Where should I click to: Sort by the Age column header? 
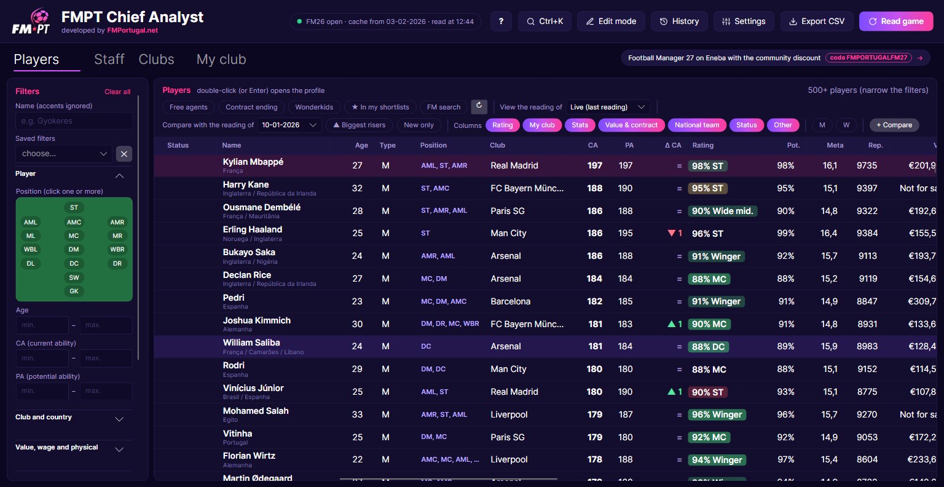[x=361, y=145]
